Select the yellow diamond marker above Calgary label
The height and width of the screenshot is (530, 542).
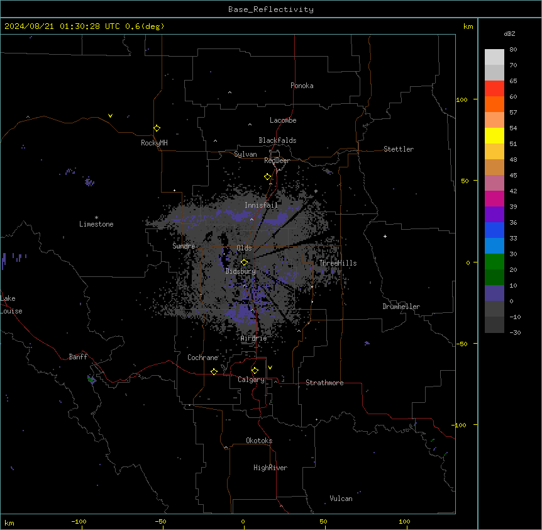[255, 371]
